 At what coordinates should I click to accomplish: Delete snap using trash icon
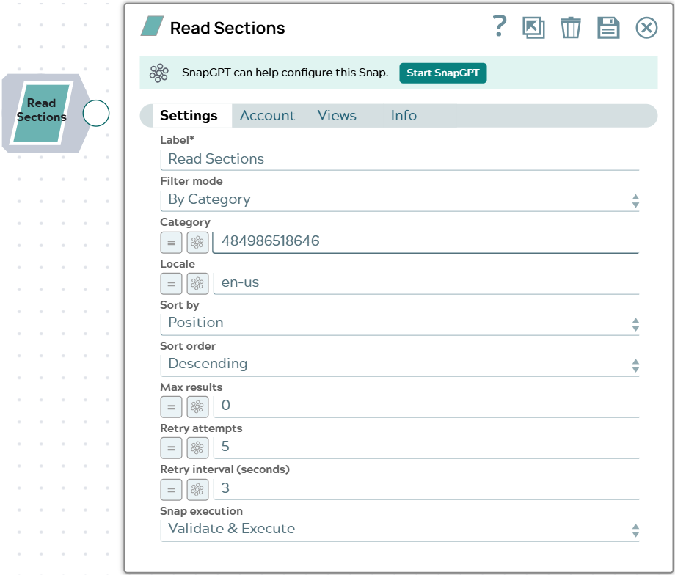point(570,28)
